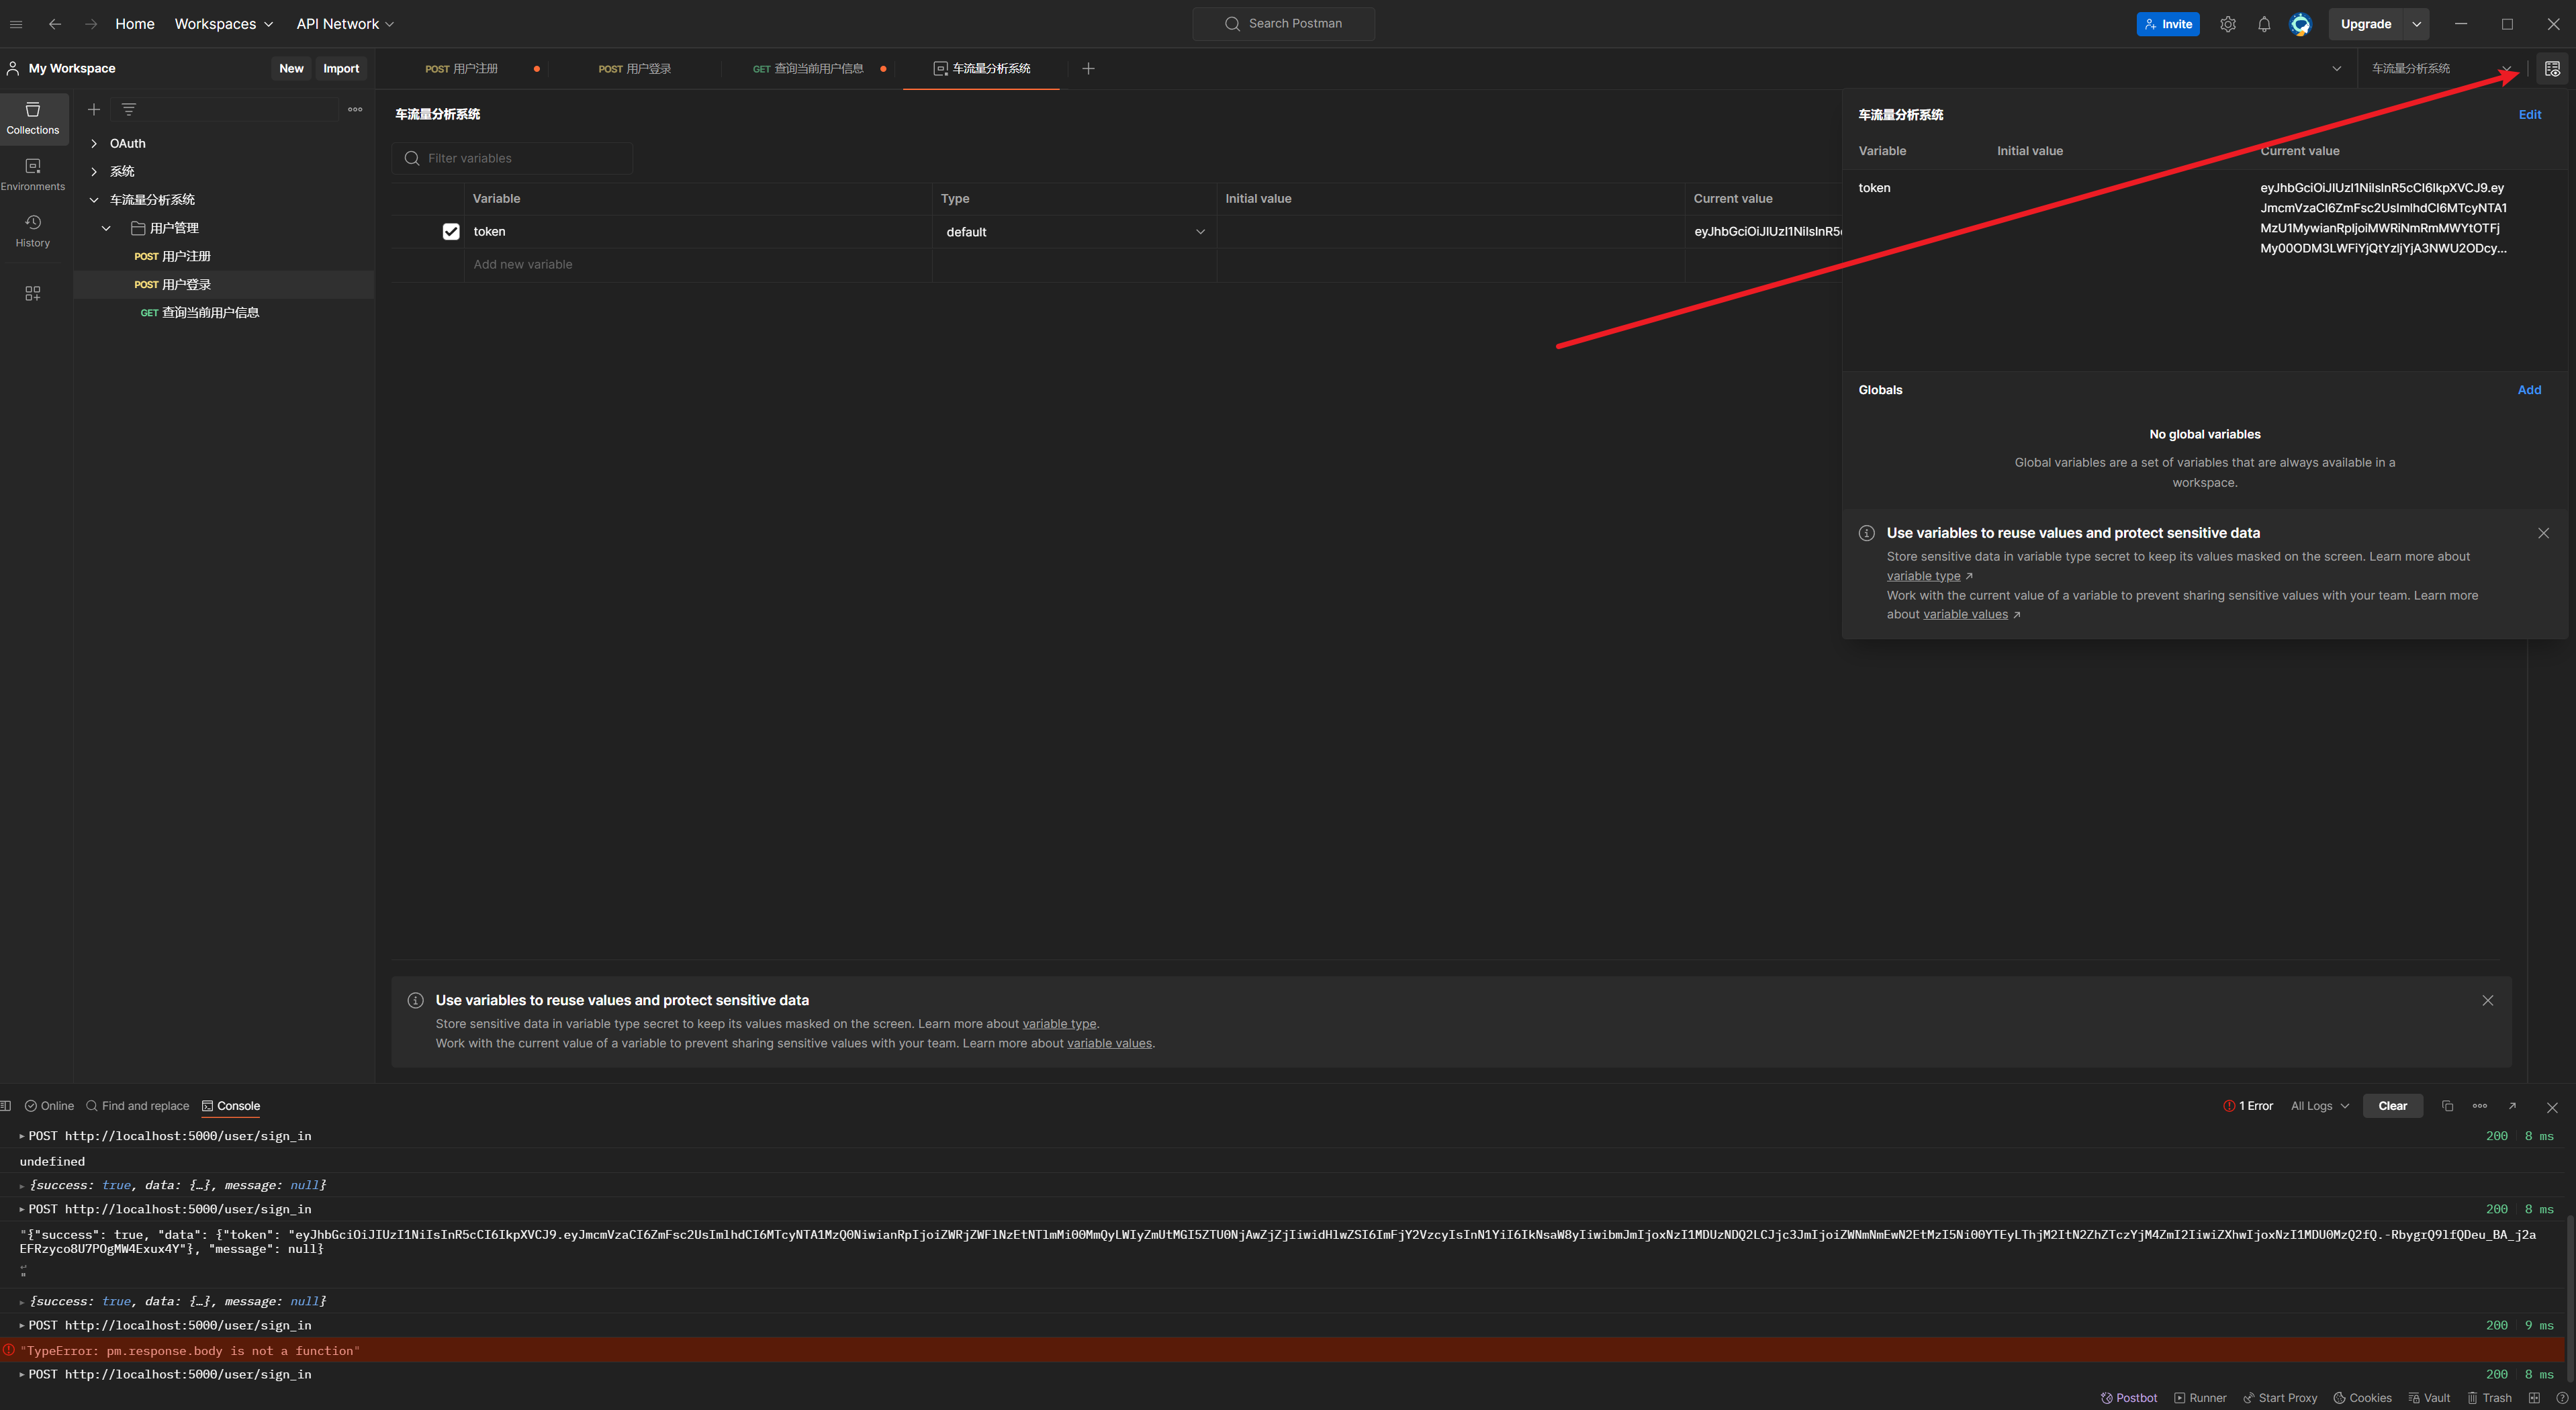The width and height of the screenshot is (2576, 1410).
Task: Click the create new collection plus icon
Action: (94, 109)
